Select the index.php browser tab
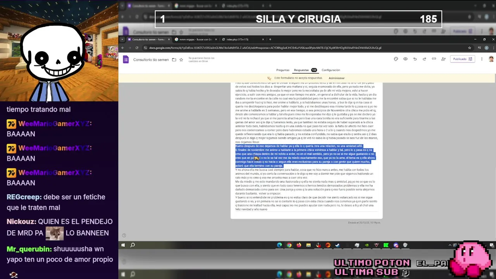 pos(242,39)
